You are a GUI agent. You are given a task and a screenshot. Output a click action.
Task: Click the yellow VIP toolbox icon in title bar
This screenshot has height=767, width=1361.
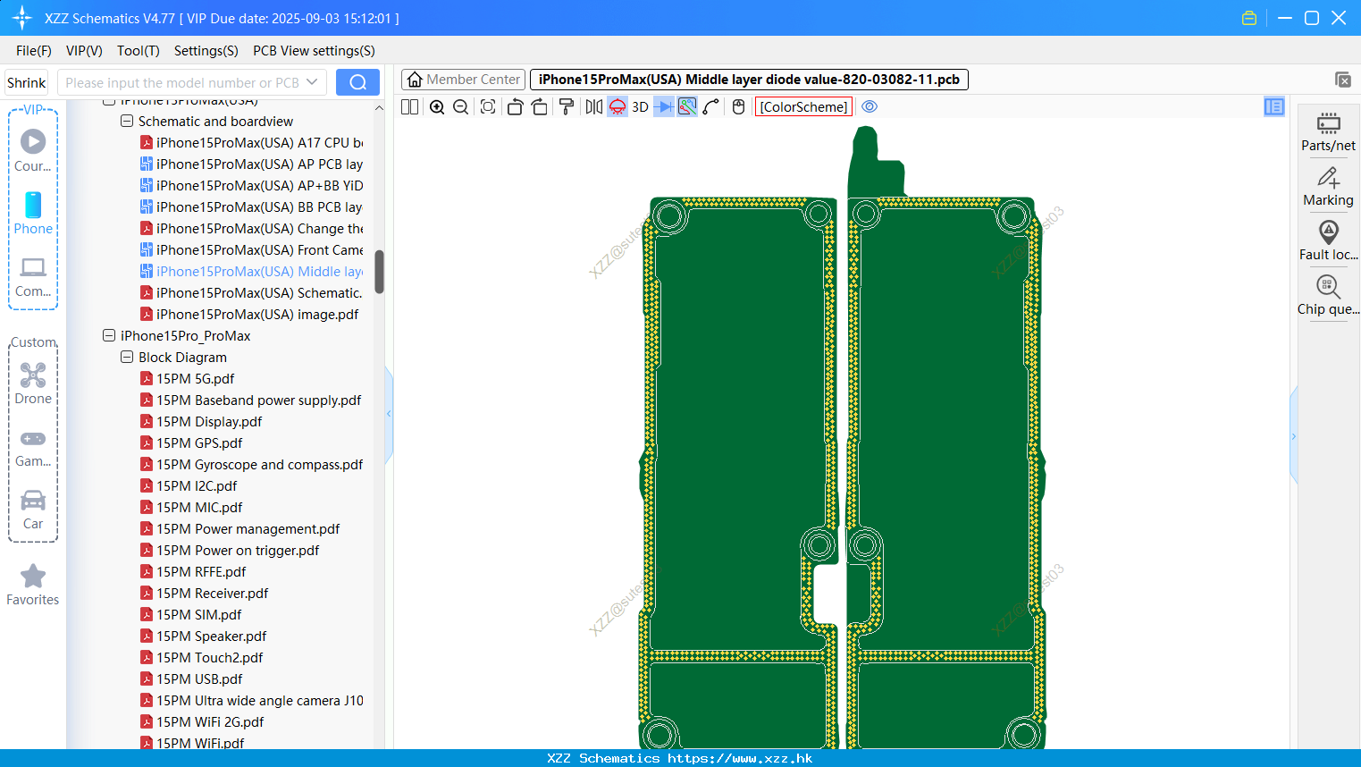pyautogui.click(x=1249, y=18)
